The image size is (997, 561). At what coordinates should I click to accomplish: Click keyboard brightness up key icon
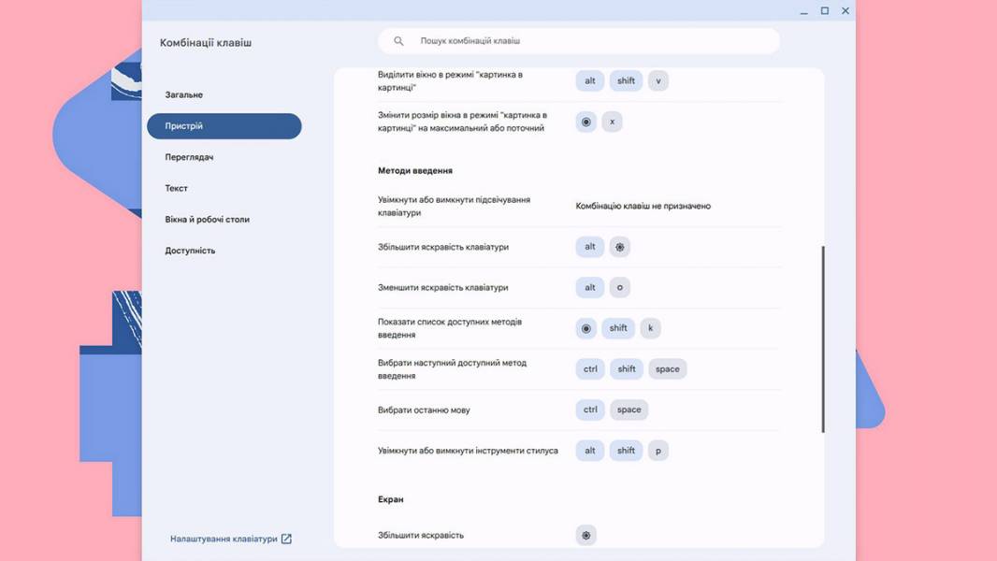[x=620, y=247]
